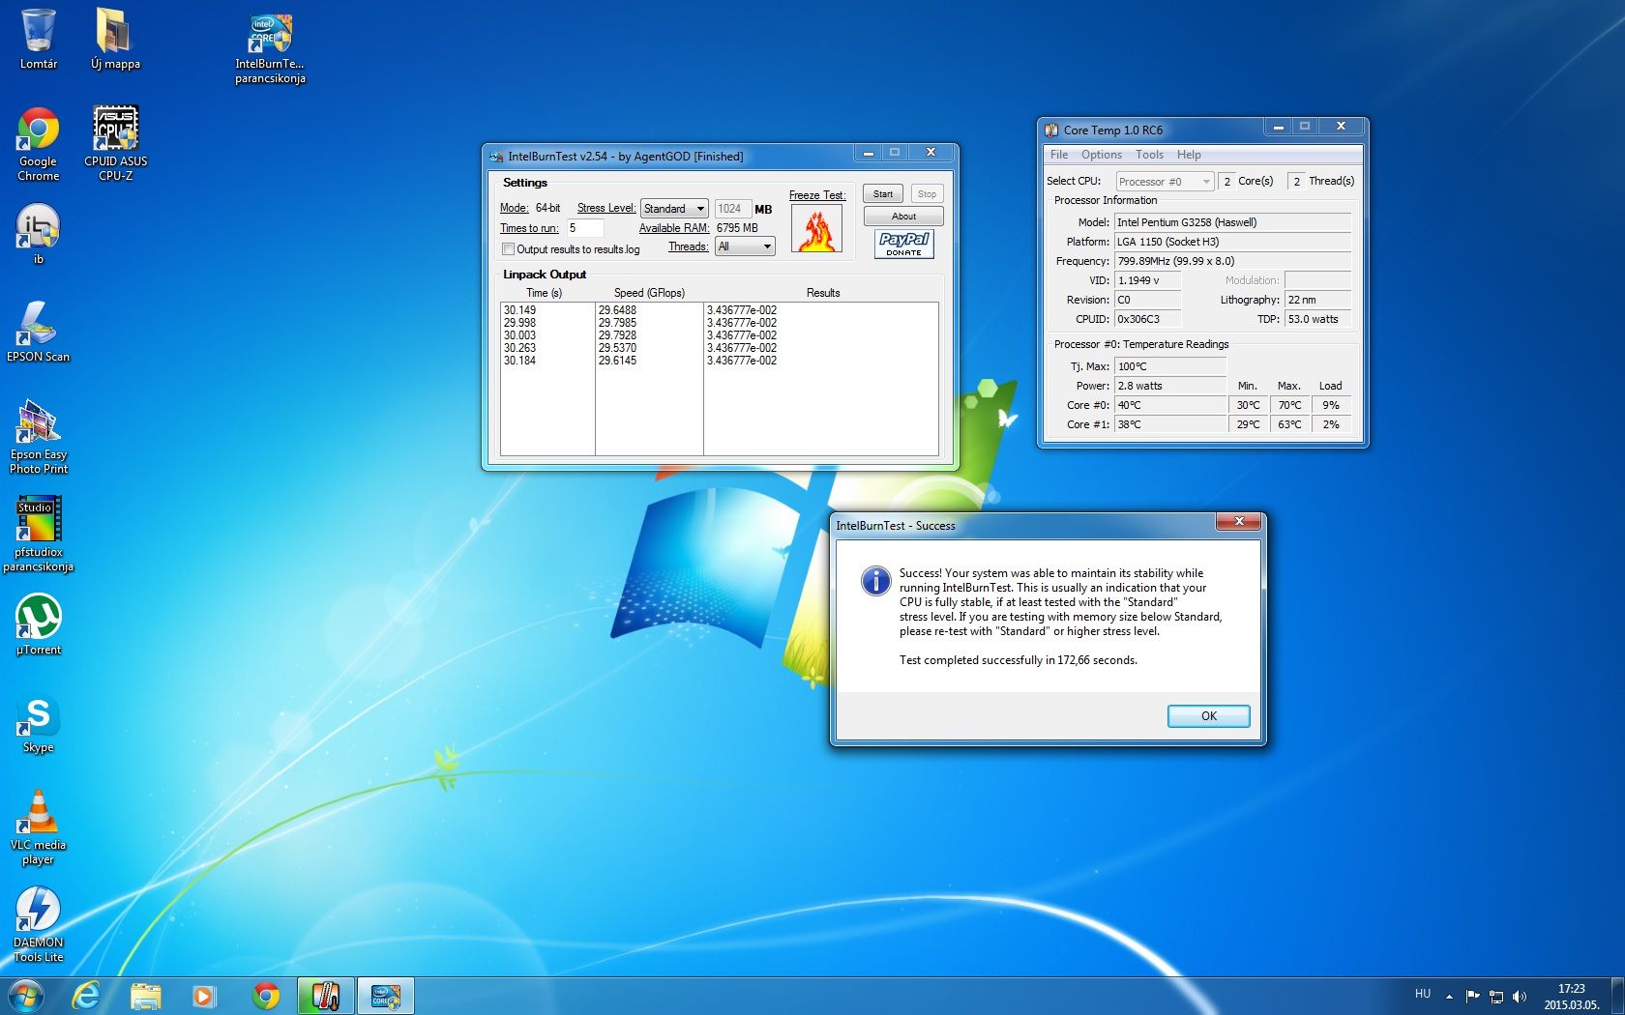Select the pfstudiox shortcut icon
Screen dimensions: 1625x1015
[x=38, y=534]
